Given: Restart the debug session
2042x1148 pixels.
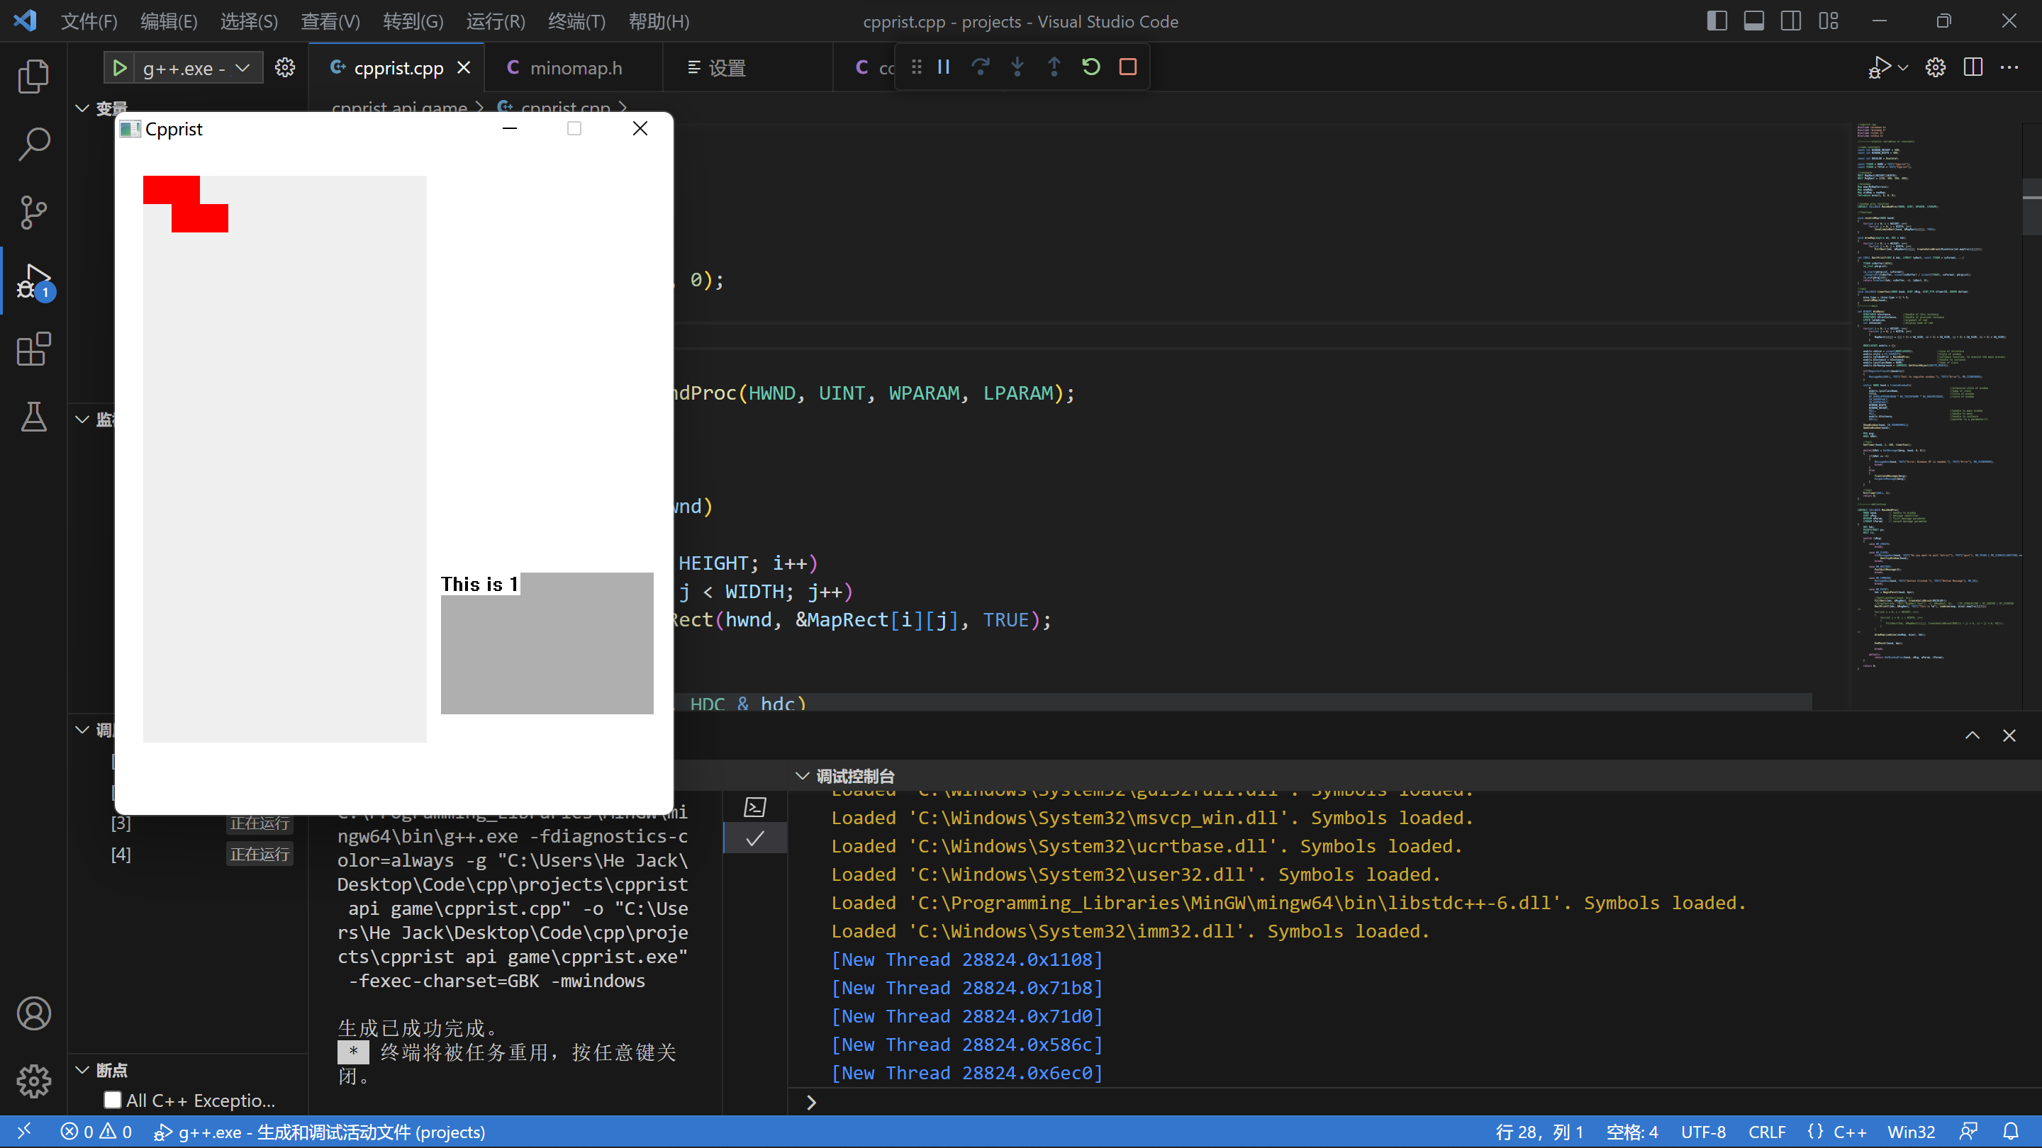Looking at the screenshot, I should (x=1090, y=67).
